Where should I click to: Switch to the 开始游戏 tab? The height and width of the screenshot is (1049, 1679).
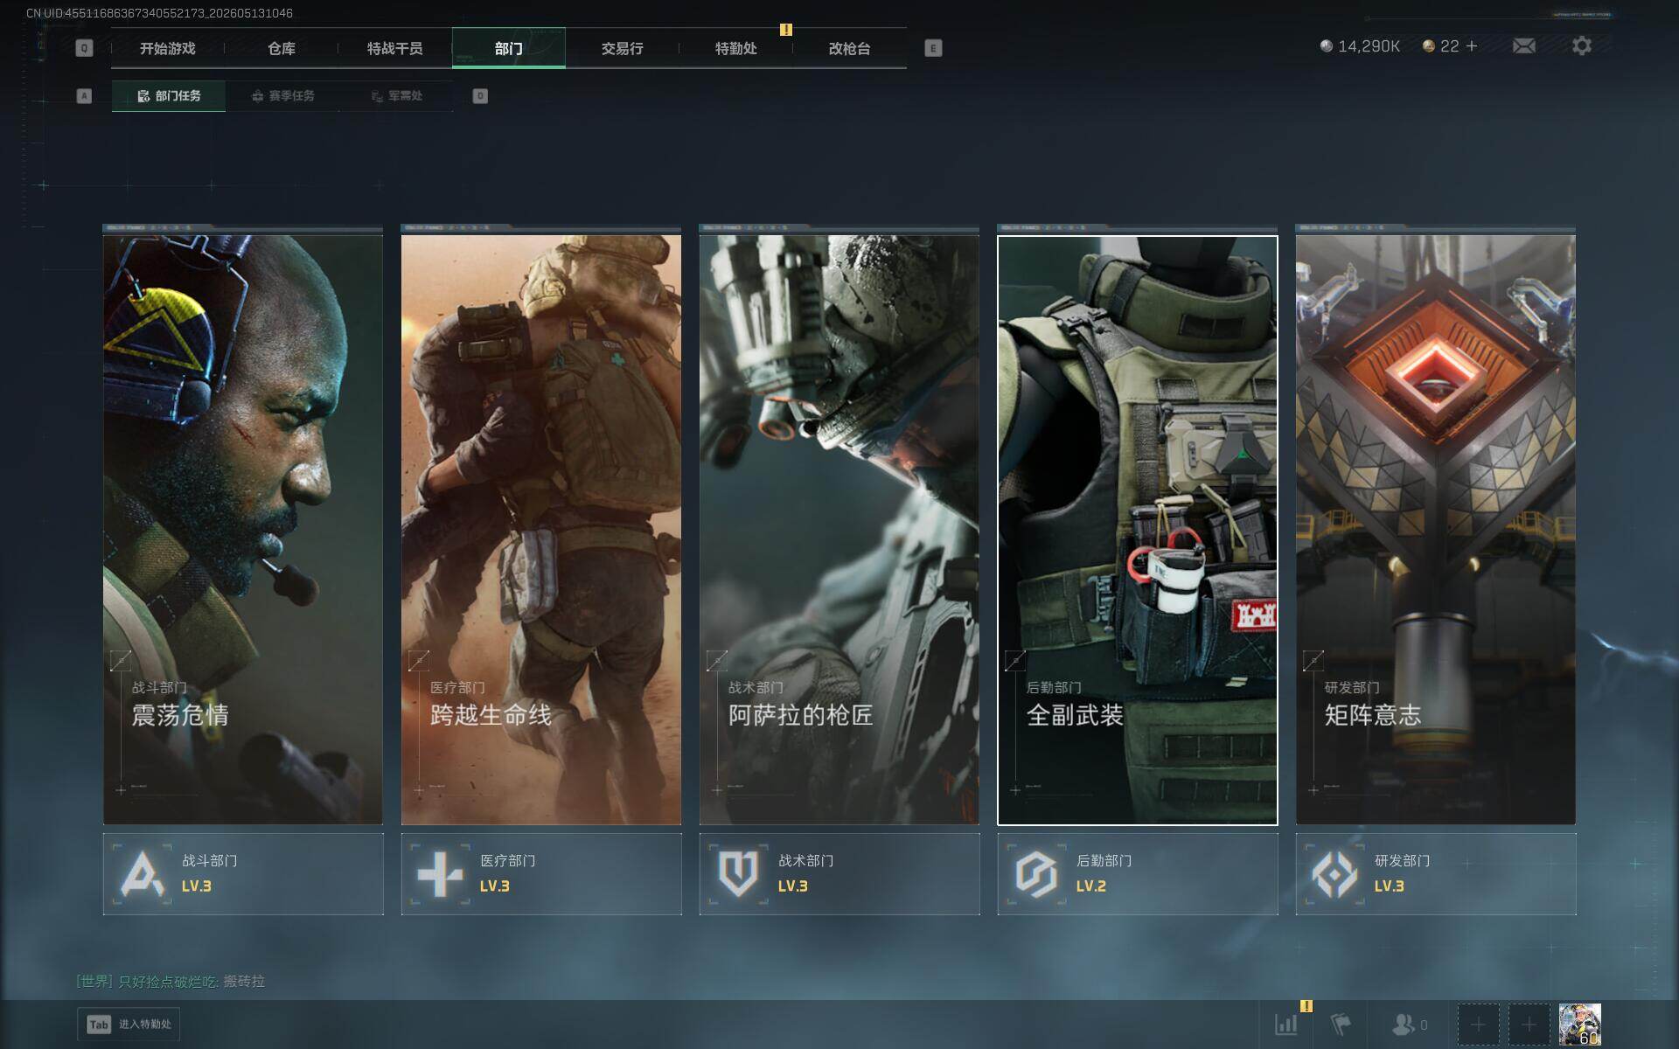click(168, 48)
